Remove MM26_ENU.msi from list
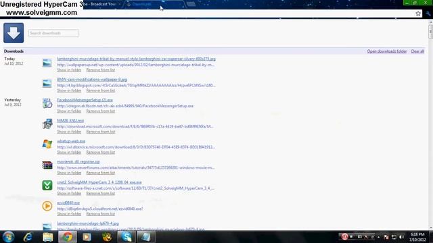 (x=101, y=132)
